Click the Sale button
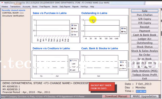 (x=145, y=11)
